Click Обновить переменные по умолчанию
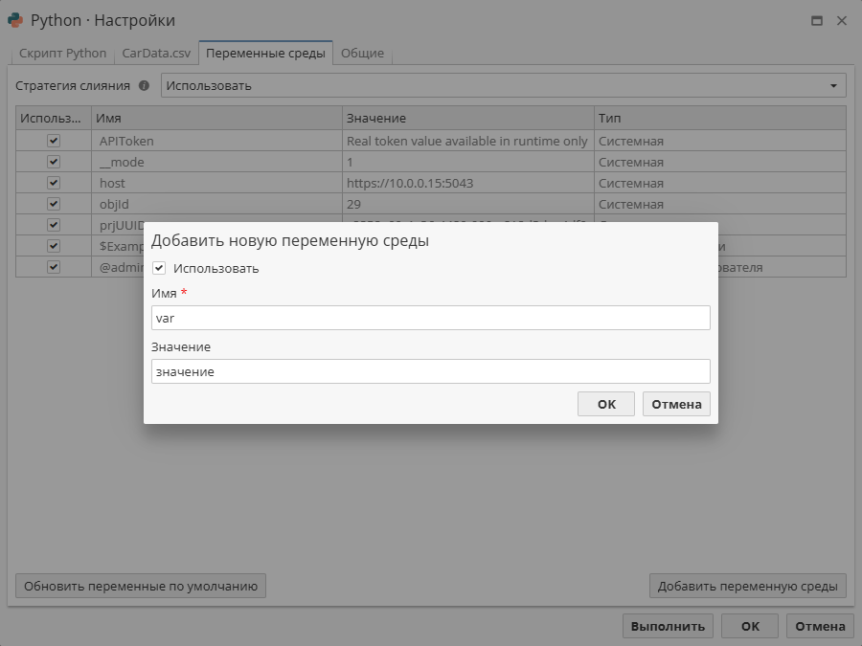Screen dimensions: 862x646 (x=140, y=586)
